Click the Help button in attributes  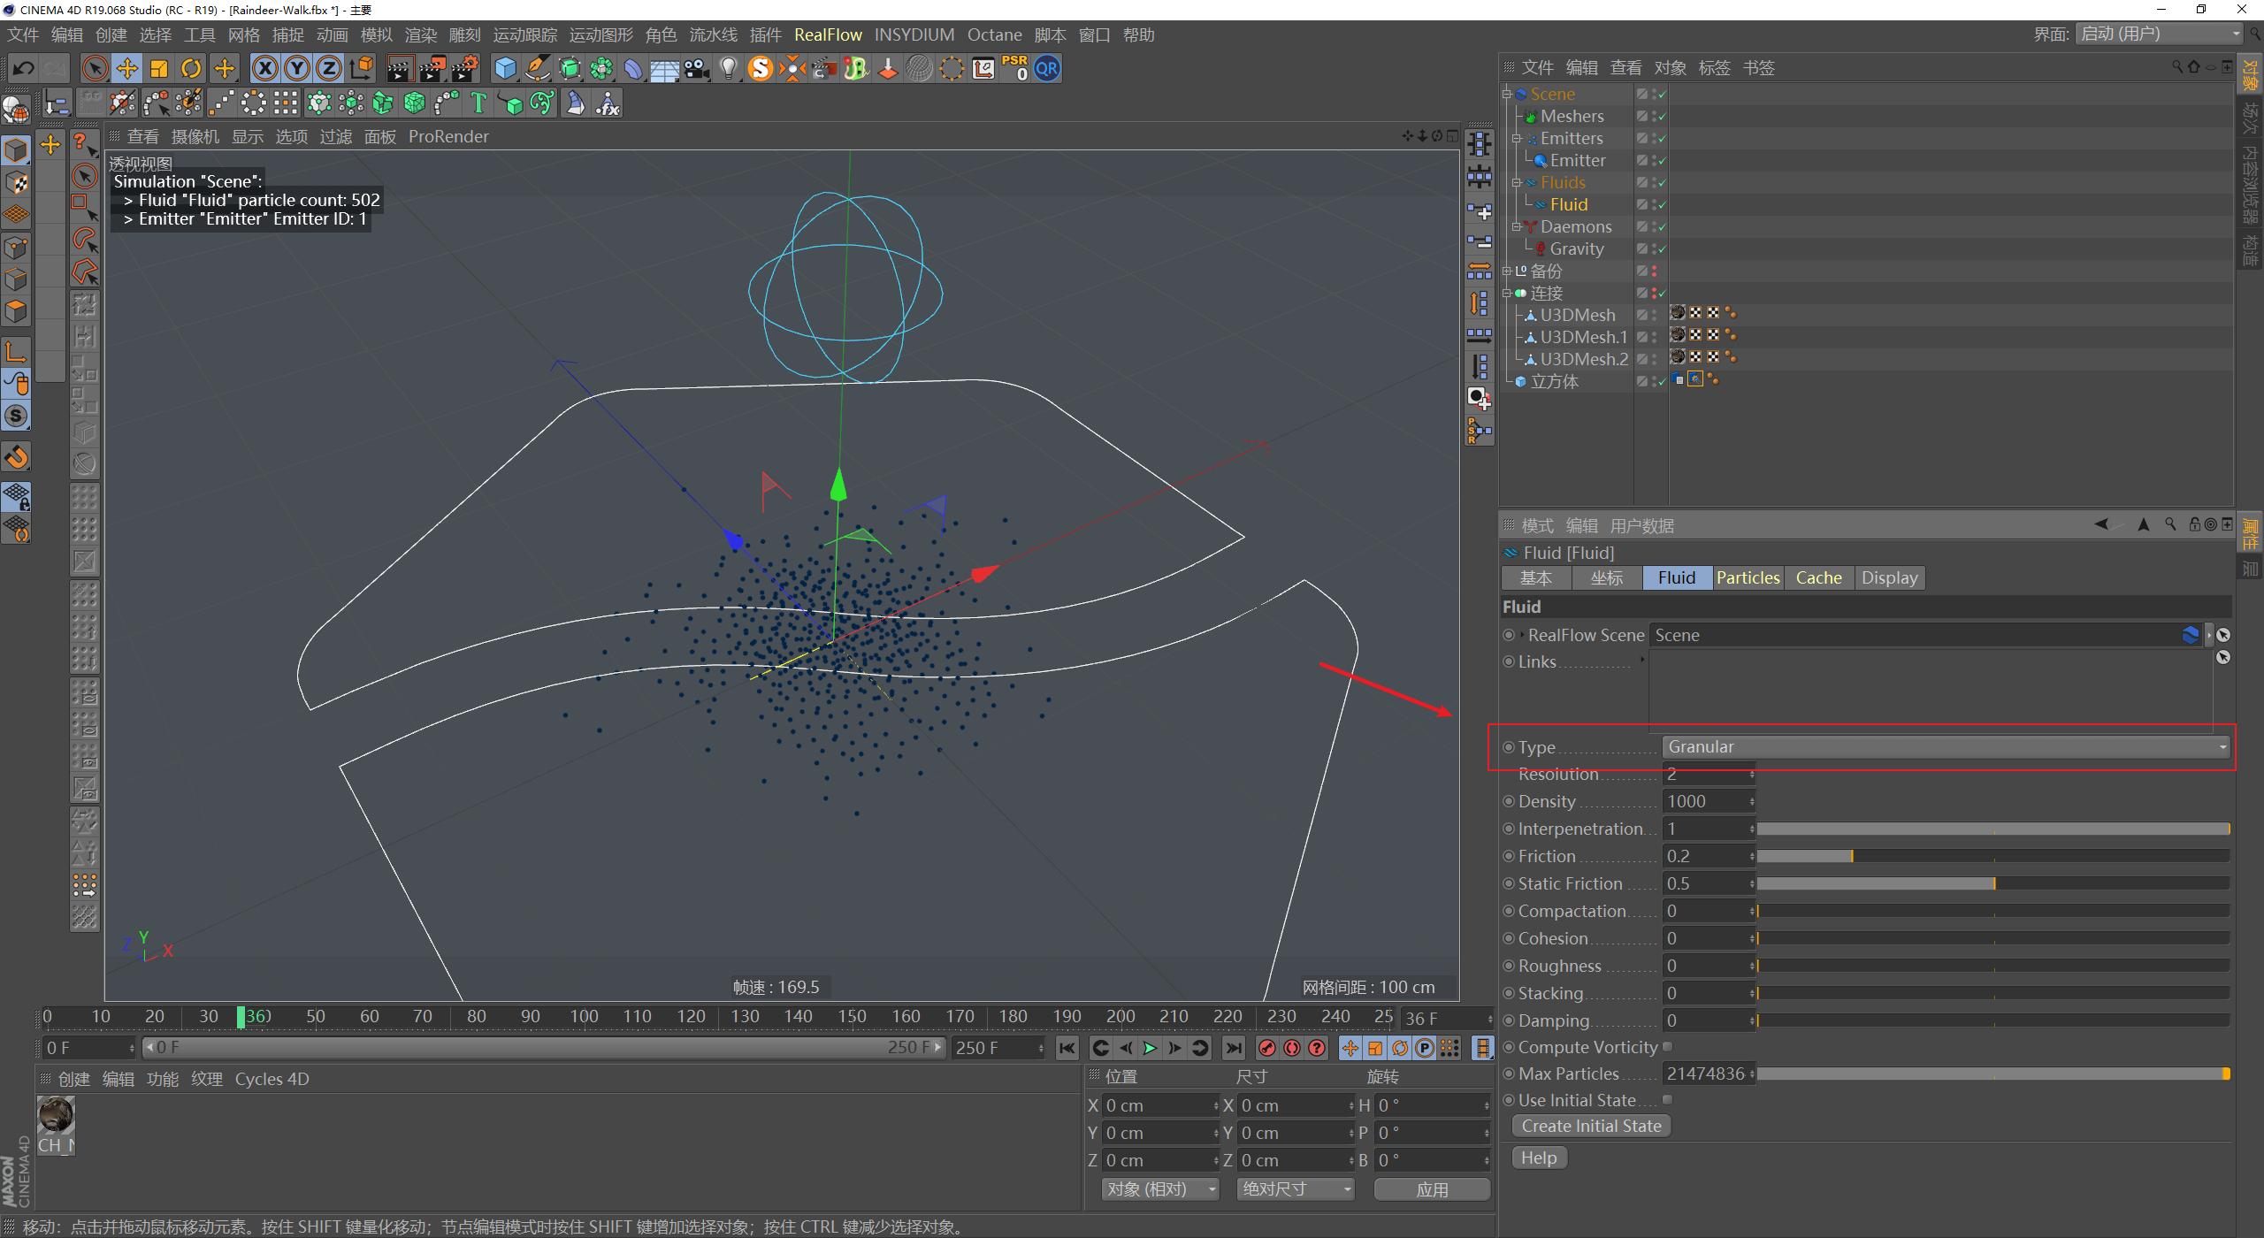click(1539, 1158)
